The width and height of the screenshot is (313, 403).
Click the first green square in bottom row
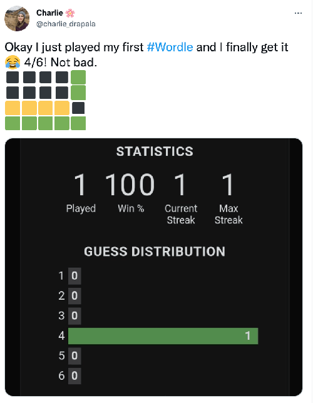(x=13, y=123)
